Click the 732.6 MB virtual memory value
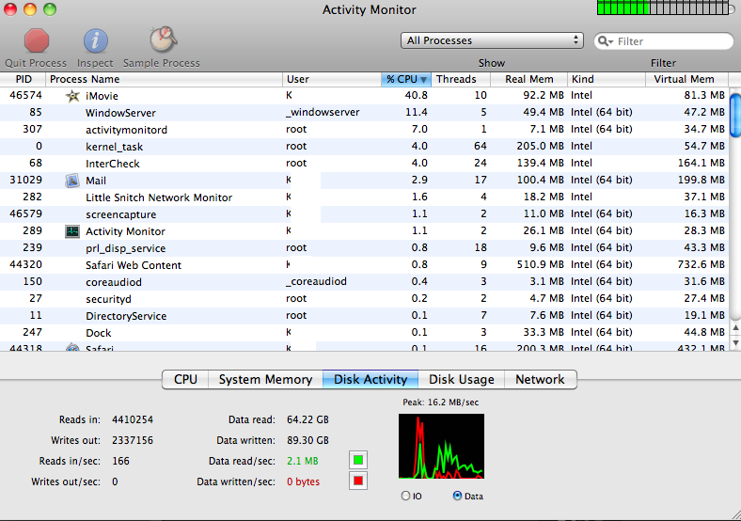 701,265
